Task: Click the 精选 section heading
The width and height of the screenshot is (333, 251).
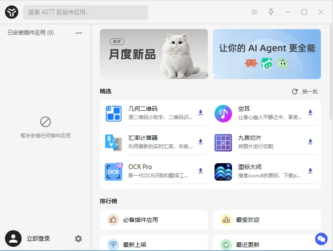Action: [x=106, y=91]
